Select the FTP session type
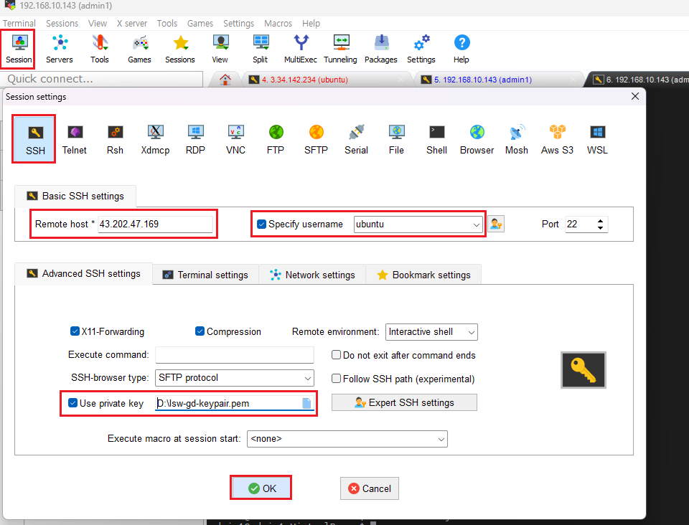Viewport: 689px width, 525px height. click(x=276, y=138)
